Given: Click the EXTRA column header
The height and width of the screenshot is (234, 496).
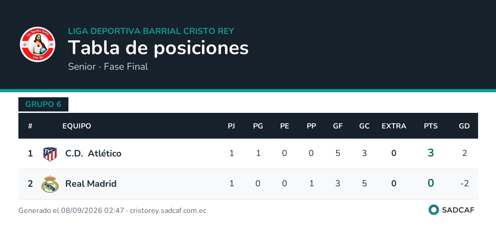Looking at the screenshot, I should click(x=394, y=126).
